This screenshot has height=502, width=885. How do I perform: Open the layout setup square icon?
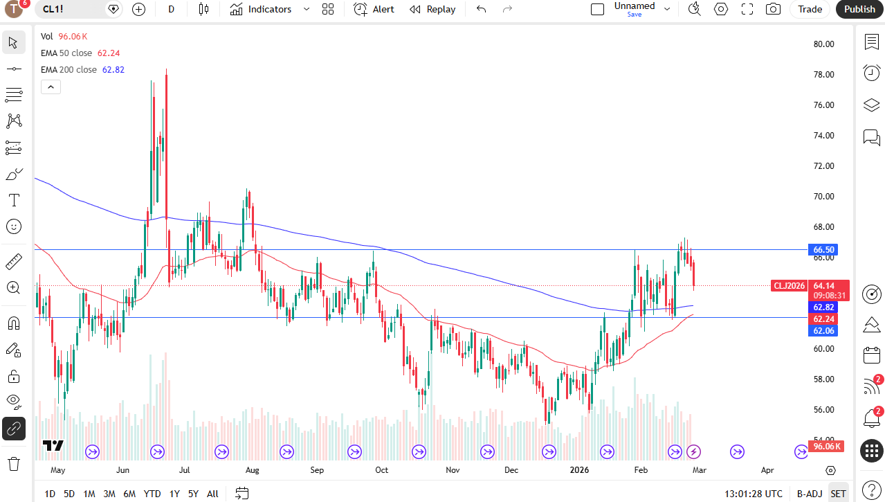[597, 9]
